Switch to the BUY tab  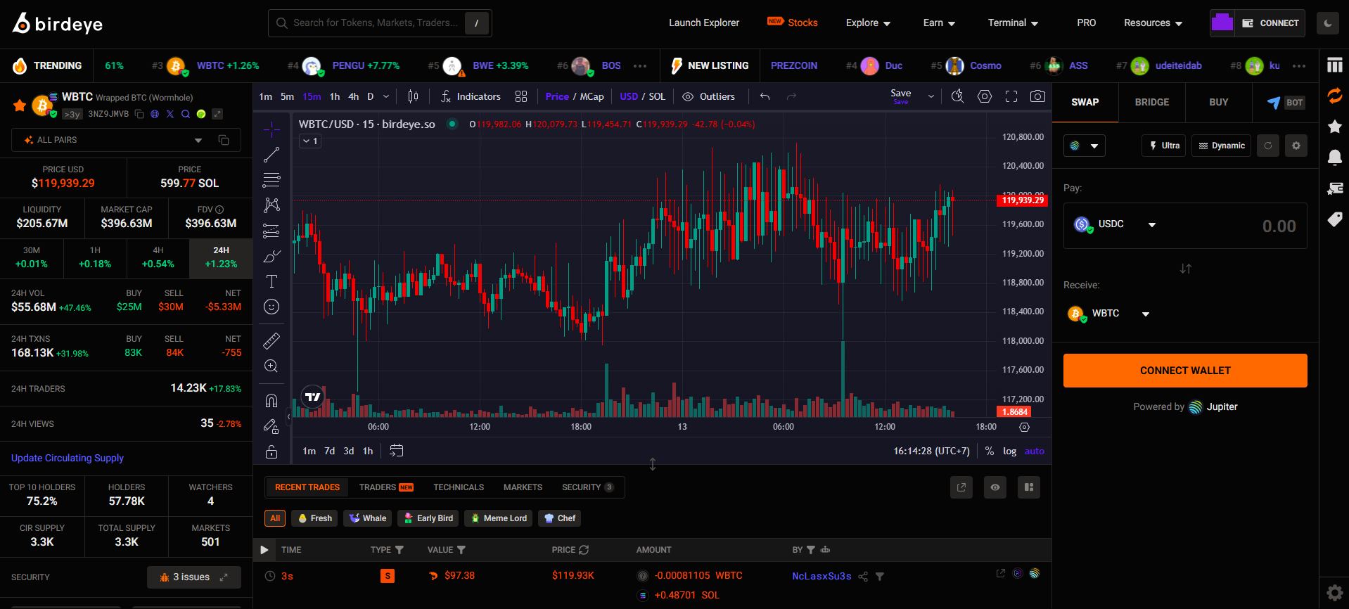[1219, 103]
